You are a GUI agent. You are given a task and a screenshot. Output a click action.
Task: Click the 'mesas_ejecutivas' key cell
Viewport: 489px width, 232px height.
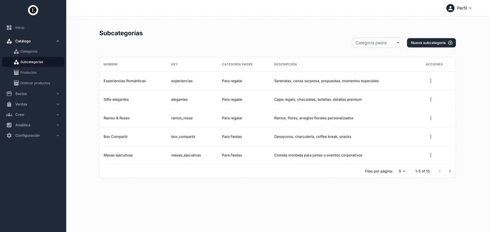point(186,155)
